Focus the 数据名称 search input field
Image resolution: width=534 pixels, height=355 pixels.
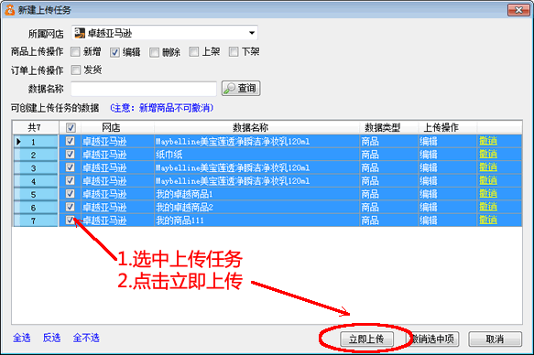click(144, 89)
